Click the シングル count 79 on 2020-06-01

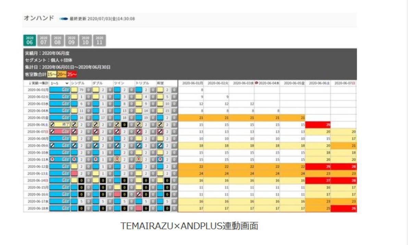[x=81, y=90]
